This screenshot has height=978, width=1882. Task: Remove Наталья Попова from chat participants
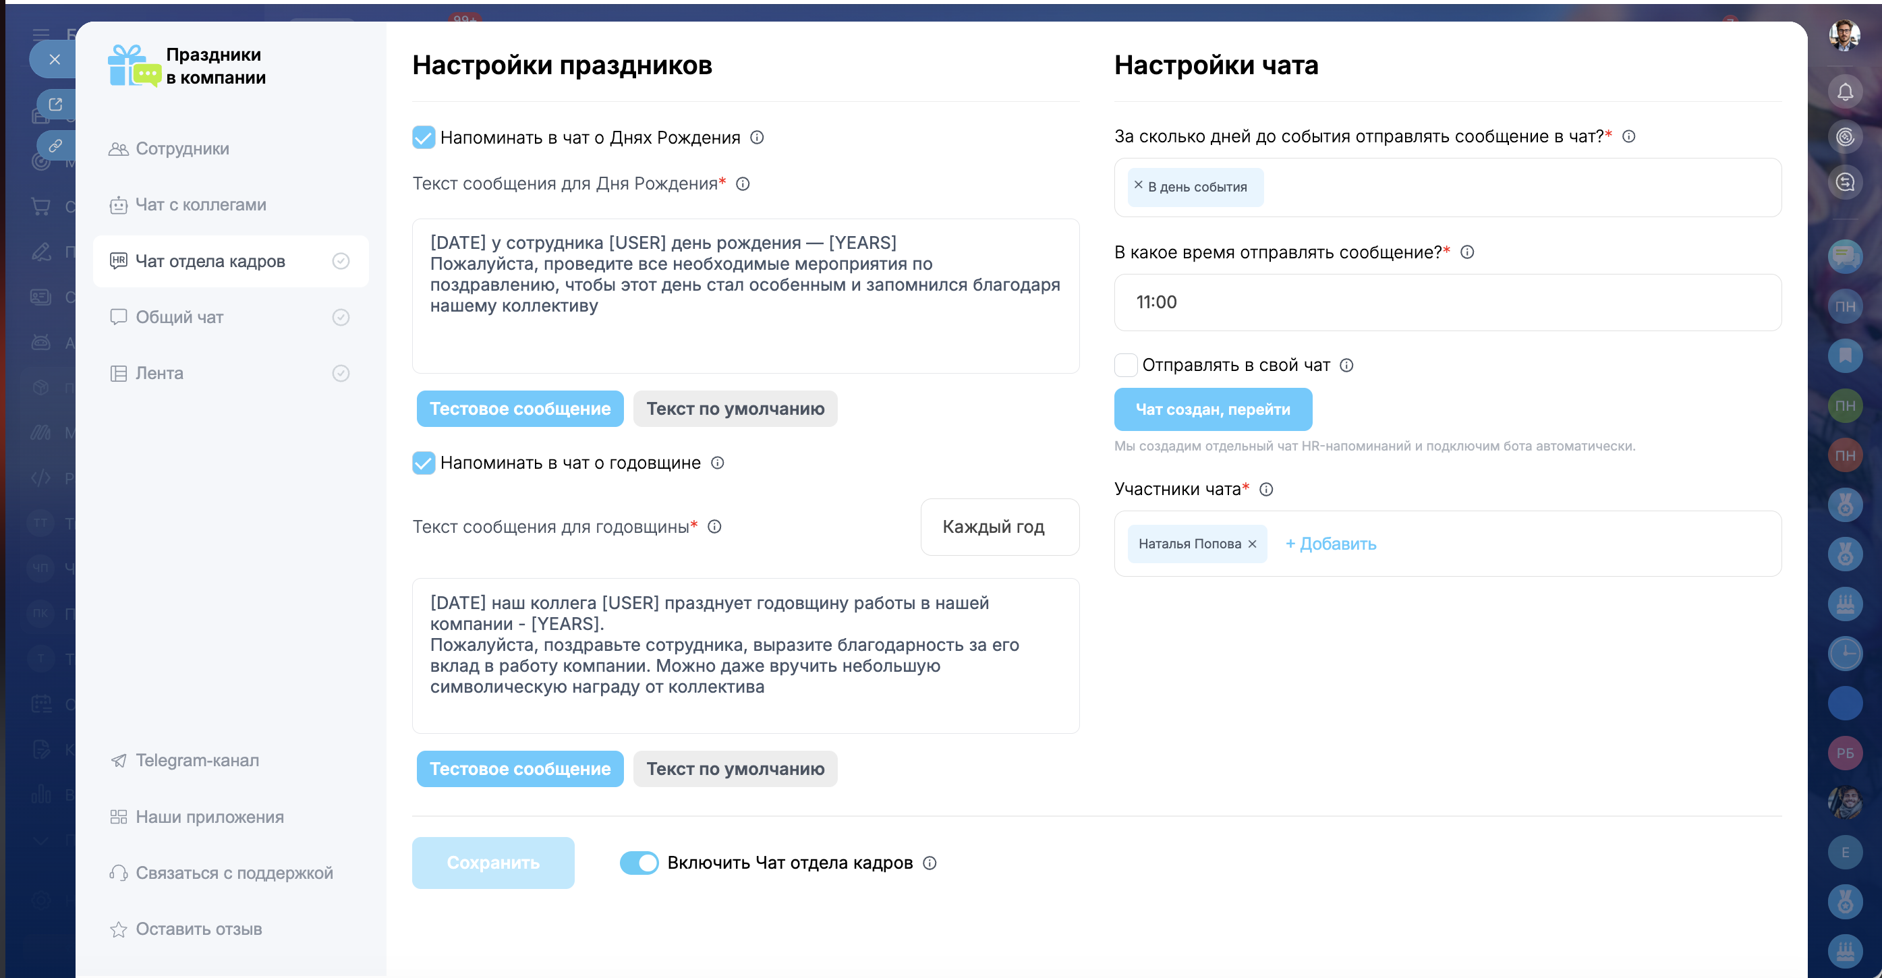(1252, 544)
